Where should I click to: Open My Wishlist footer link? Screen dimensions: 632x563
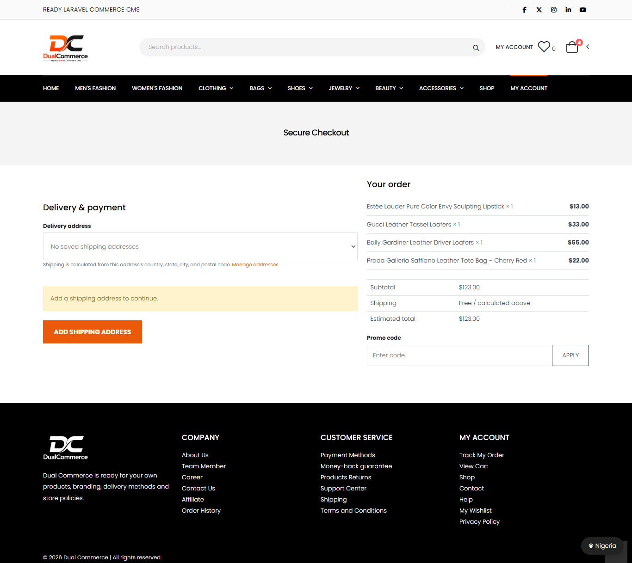click(476, 511)
